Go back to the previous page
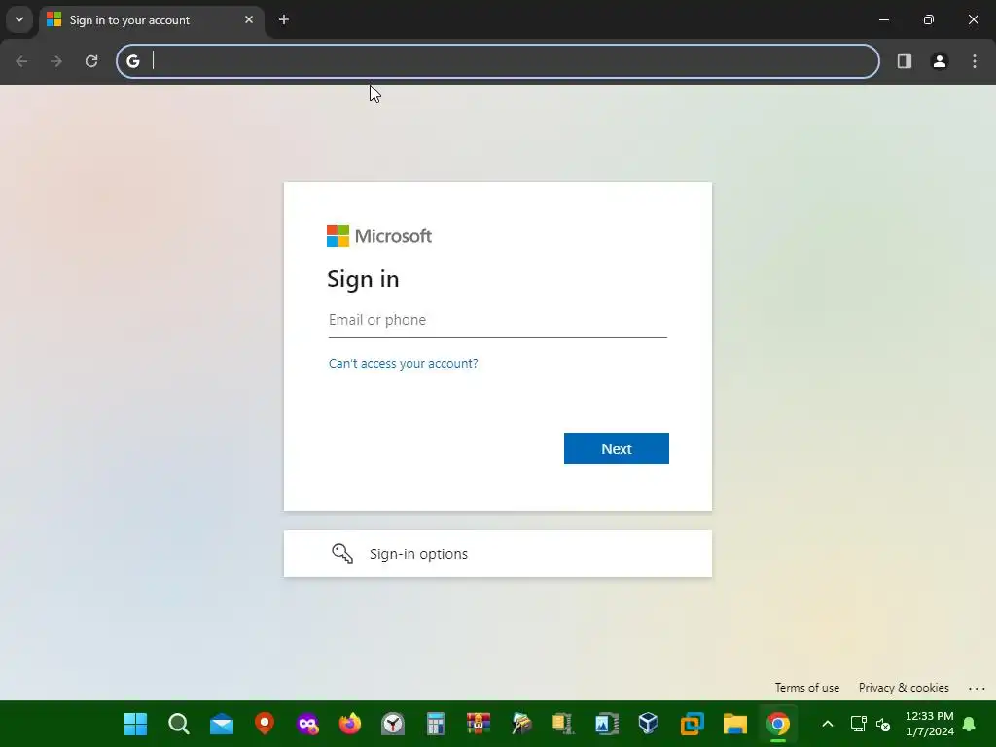This screenshot has width=996, height=747. point(21,61)
